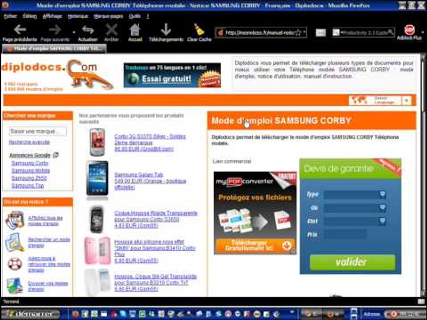
Task: Click the Essai gratuit banner
Action: (x=172, y=75)
